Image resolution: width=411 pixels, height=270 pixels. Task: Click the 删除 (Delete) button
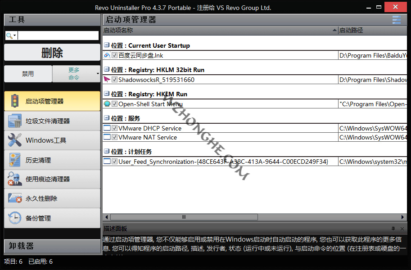52,52
